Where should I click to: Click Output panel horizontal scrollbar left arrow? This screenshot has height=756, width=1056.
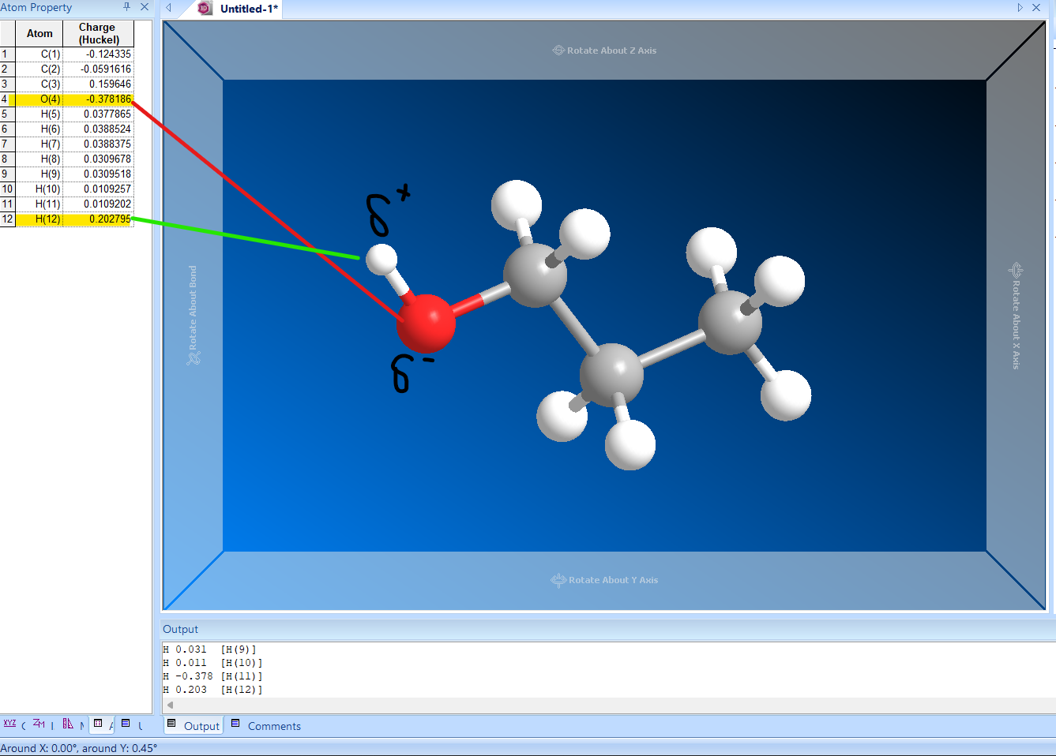tap(170, 705)
